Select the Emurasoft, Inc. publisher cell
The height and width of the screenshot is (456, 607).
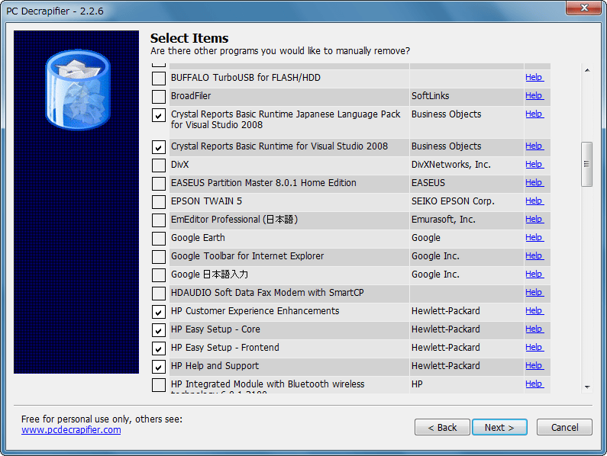coord(467,220)
